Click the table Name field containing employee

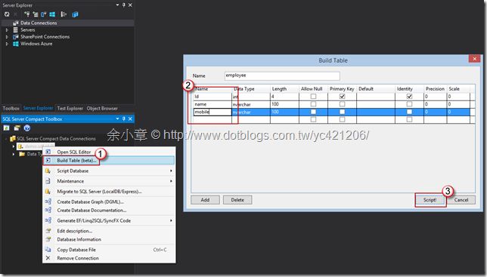pyautogui.click(x=282, y=75)
